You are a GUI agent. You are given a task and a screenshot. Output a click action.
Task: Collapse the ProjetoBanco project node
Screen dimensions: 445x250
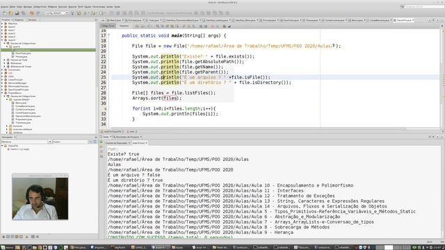(2, 93)
